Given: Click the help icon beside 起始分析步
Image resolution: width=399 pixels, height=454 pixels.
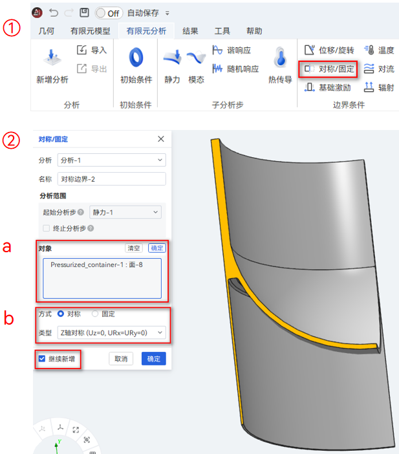Looking at the screenshot, I should pos(81,212).
